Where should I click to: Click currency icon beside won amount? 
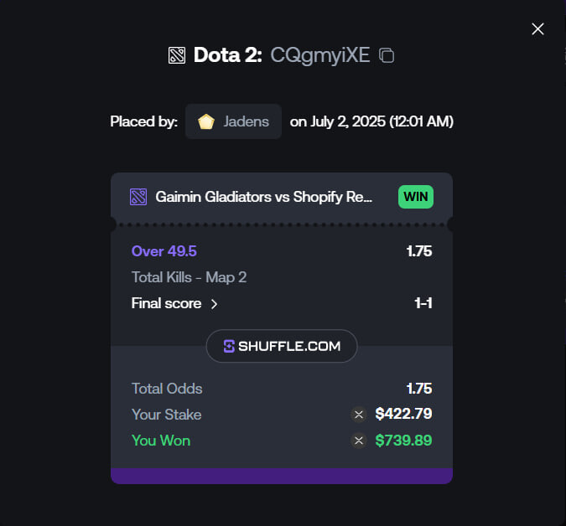pos(359,441)
